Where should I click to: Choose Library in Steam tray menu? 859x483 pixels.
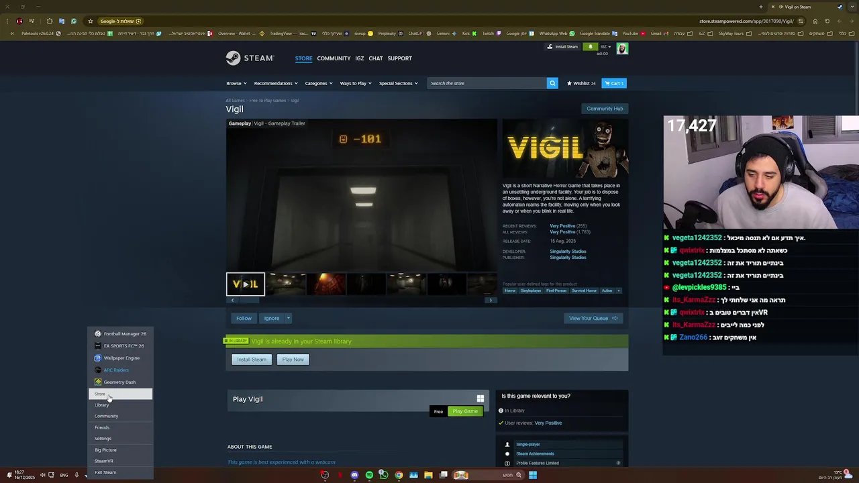coord(121,405)
